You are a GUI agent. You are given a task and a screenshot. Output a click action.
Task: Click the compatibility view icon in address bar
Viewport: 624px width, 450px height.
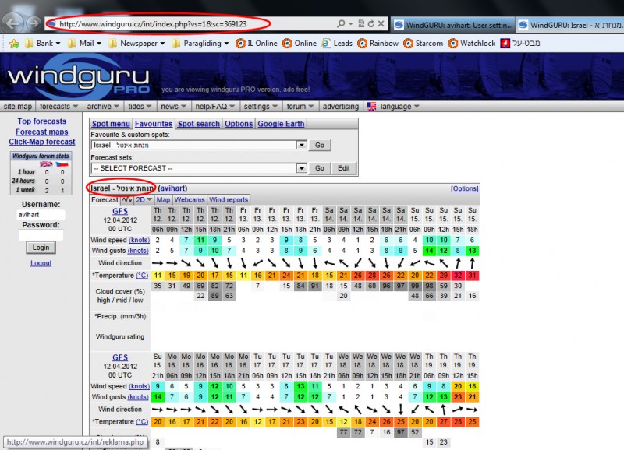pos(361,23)
